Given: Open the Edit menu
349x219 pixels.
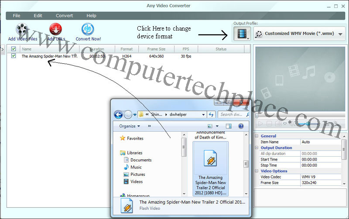Looking at the screenshot, I should point(38,16).
